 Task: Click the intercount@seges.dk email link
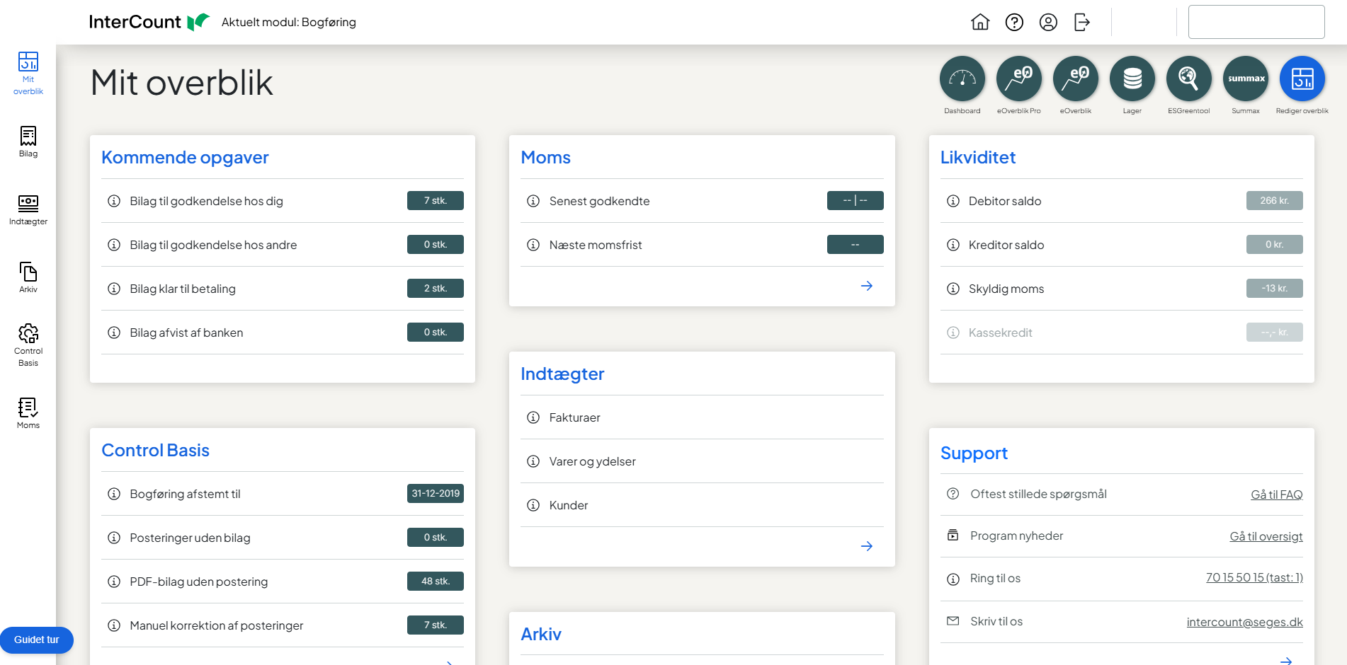1244,622
